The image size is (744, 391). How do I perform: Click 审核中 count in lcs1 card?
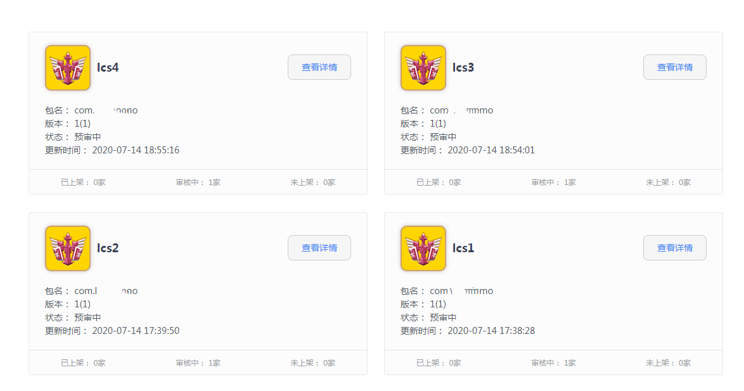click(553, 363)
